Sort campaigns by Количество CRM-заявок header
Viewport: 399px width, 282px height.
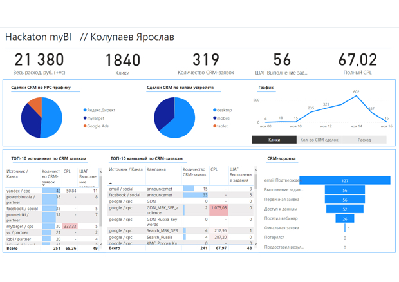[x=194, y=172]
